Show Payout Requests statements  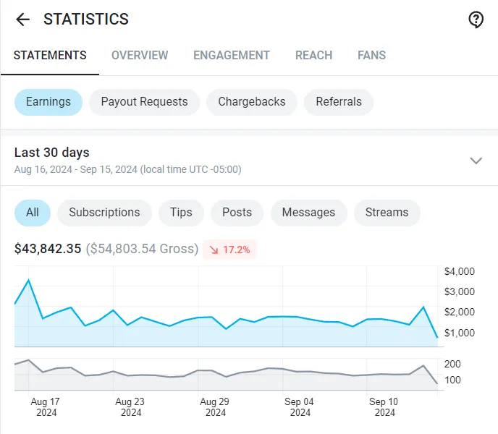(144, 102)
